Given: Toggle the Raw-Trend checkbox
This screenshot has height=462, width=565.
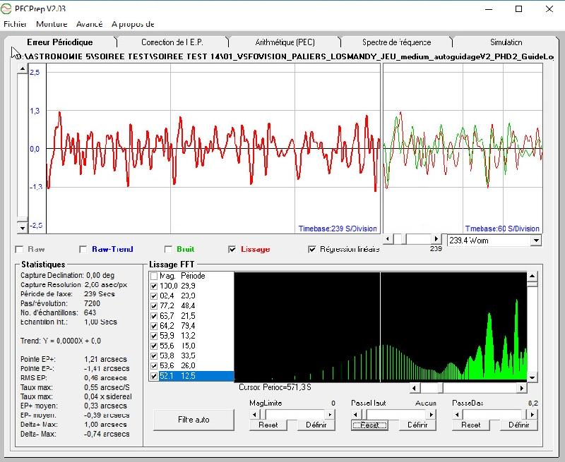Looking at the screenshot, I should click(83, 250).
